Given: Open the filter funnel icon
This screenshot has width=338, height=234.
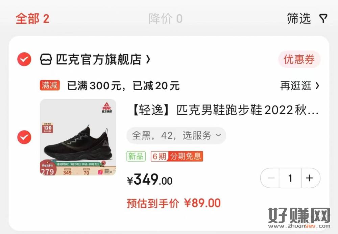Looking at the screenshot, I should click(323, 19).
